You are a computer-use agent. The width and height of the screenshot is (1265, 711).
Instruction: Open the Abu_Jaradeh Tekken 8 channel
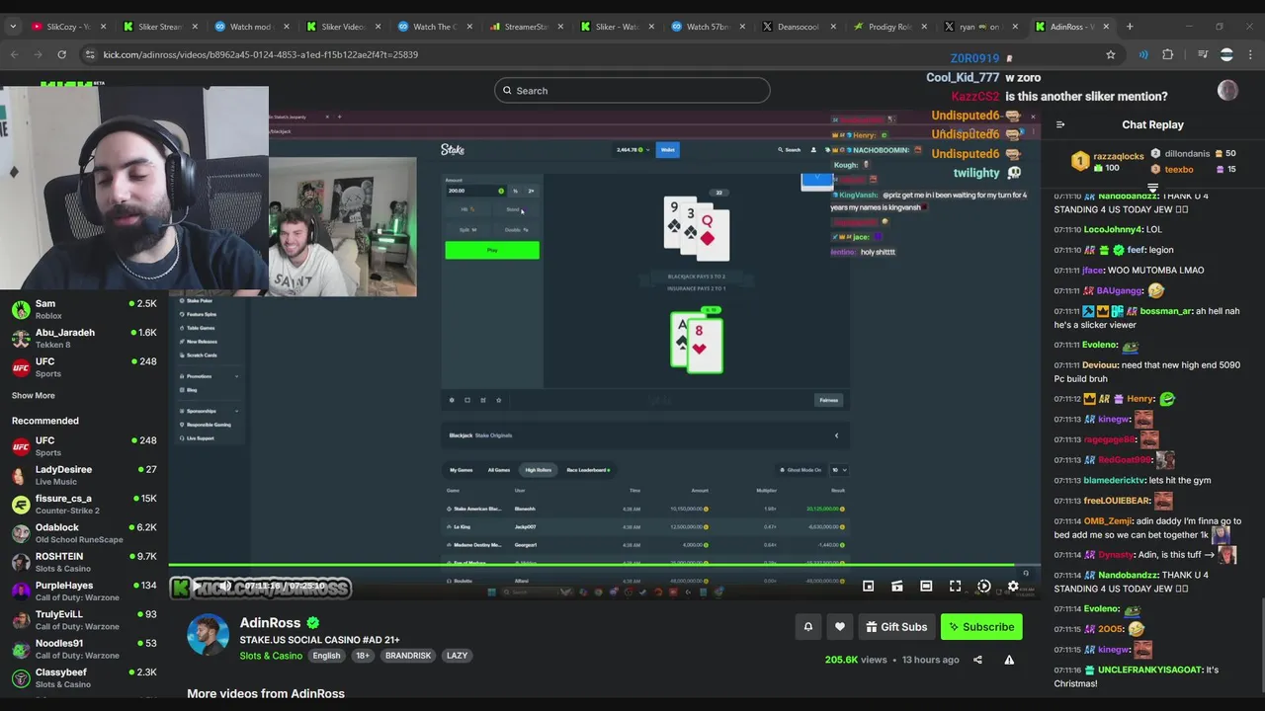point(84,338)
